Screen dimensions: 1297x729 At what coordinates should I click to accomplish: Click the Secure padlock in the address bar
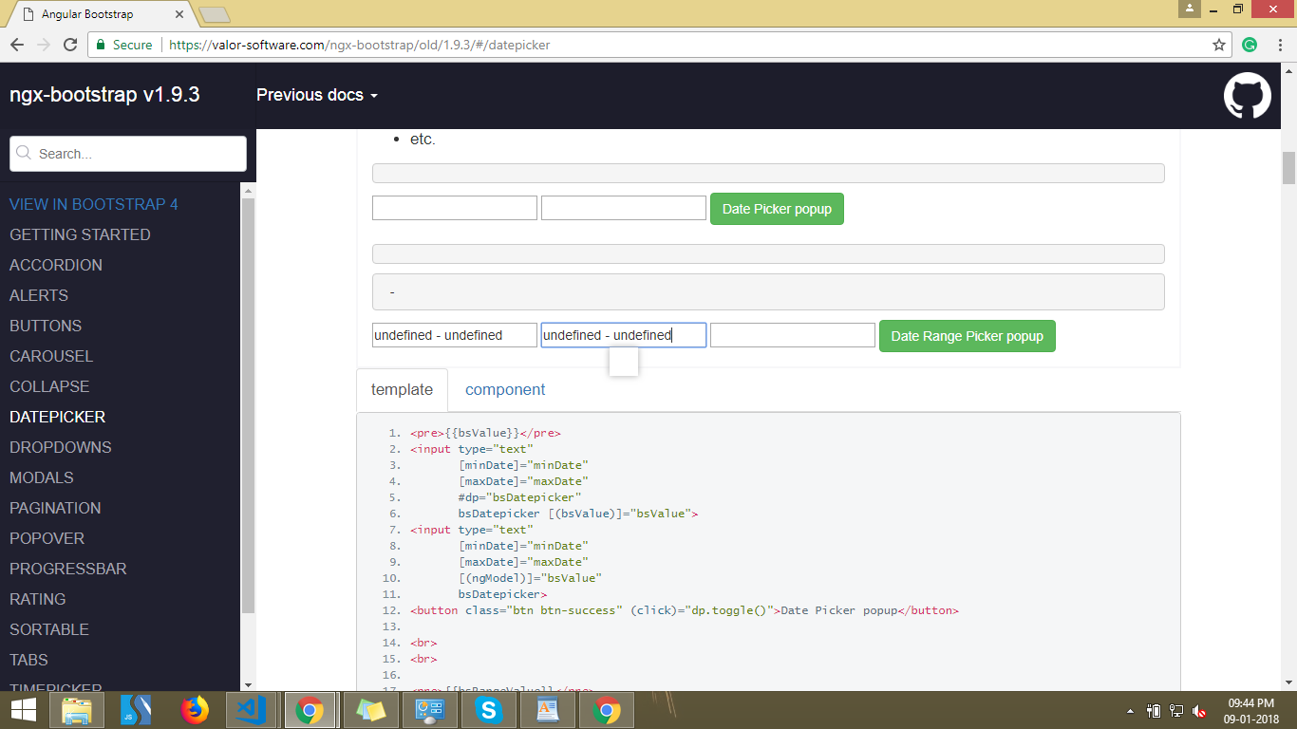(101, 44)
